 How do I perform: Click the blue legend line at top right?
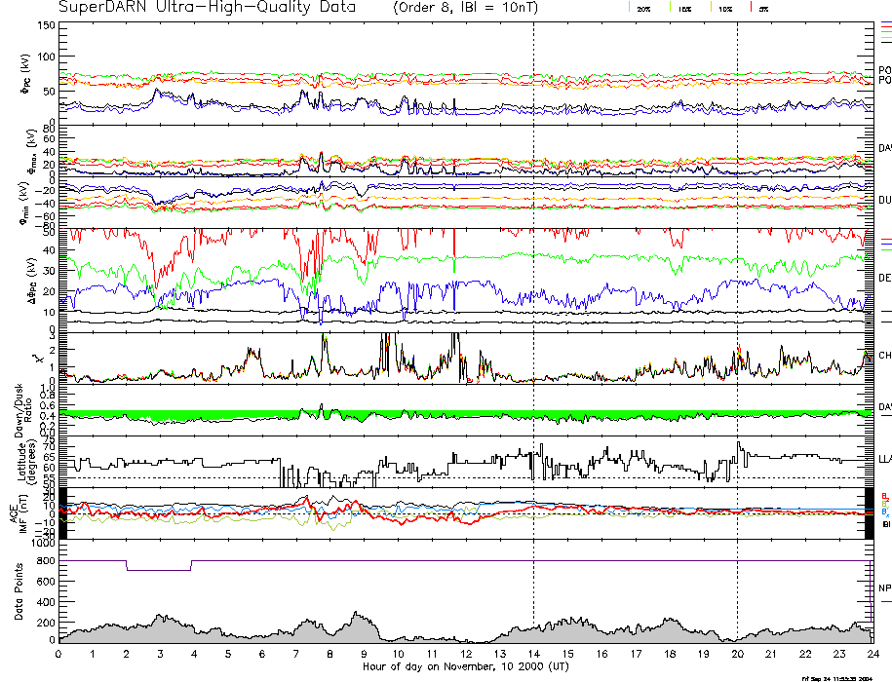click(885, 22)
